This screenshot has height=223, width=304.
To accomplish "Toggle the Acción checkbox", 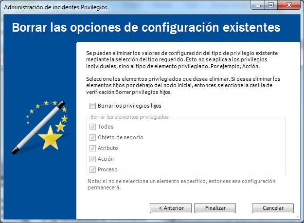I will click(92, 159).
